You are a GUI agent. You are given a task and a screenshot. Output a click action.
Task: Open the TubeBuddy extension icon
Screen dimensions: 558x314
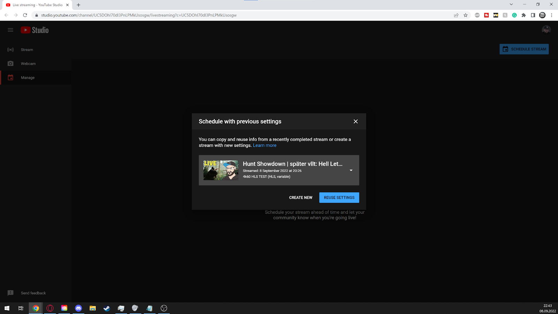pos(487,15)
